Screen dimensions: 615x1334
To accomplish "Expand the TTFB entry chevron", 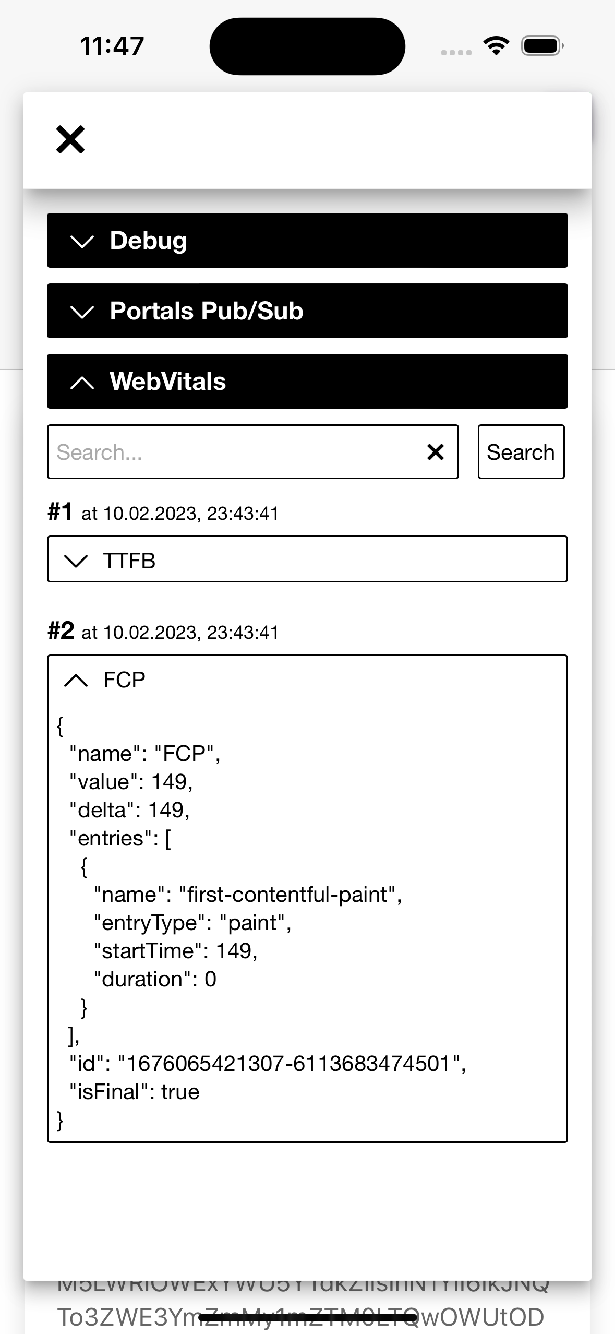I will click(76, 561).
